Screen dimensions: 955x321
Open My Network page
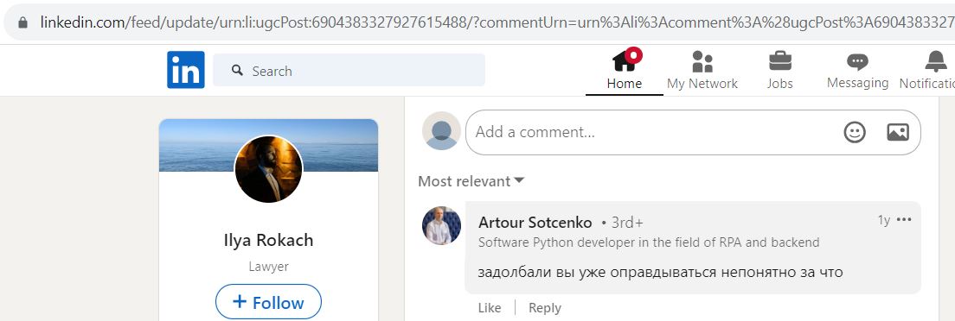coord(702,70)
